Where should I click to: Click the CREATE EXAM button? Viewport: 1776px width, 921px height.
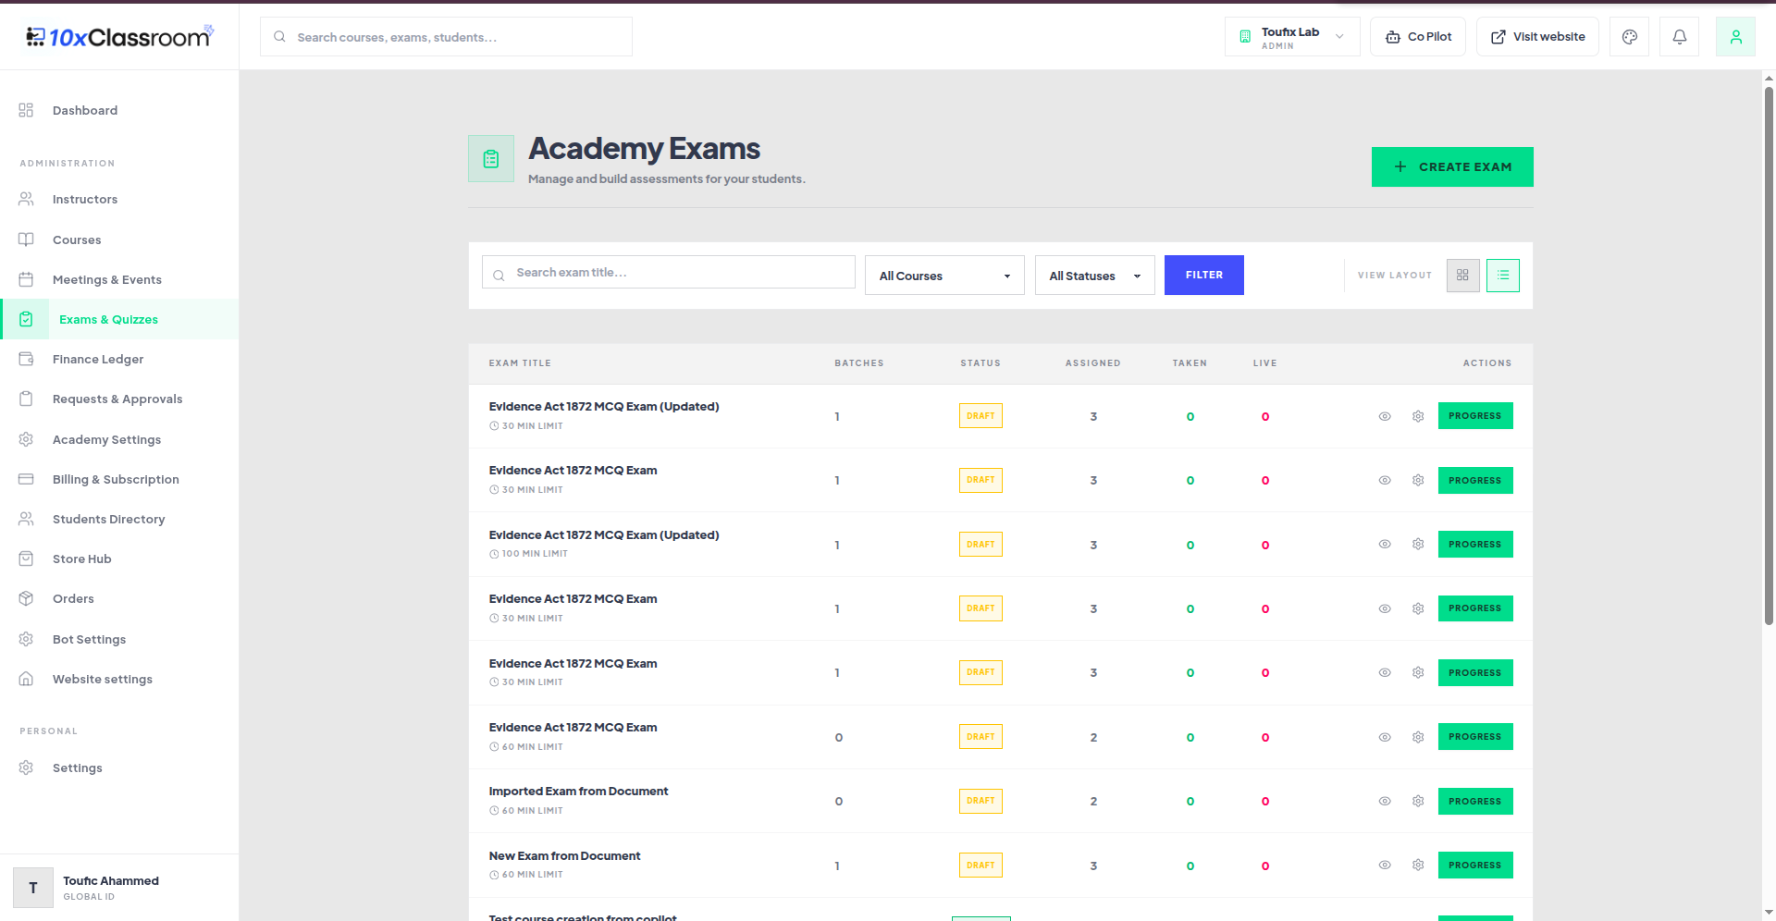[1452, 166]
